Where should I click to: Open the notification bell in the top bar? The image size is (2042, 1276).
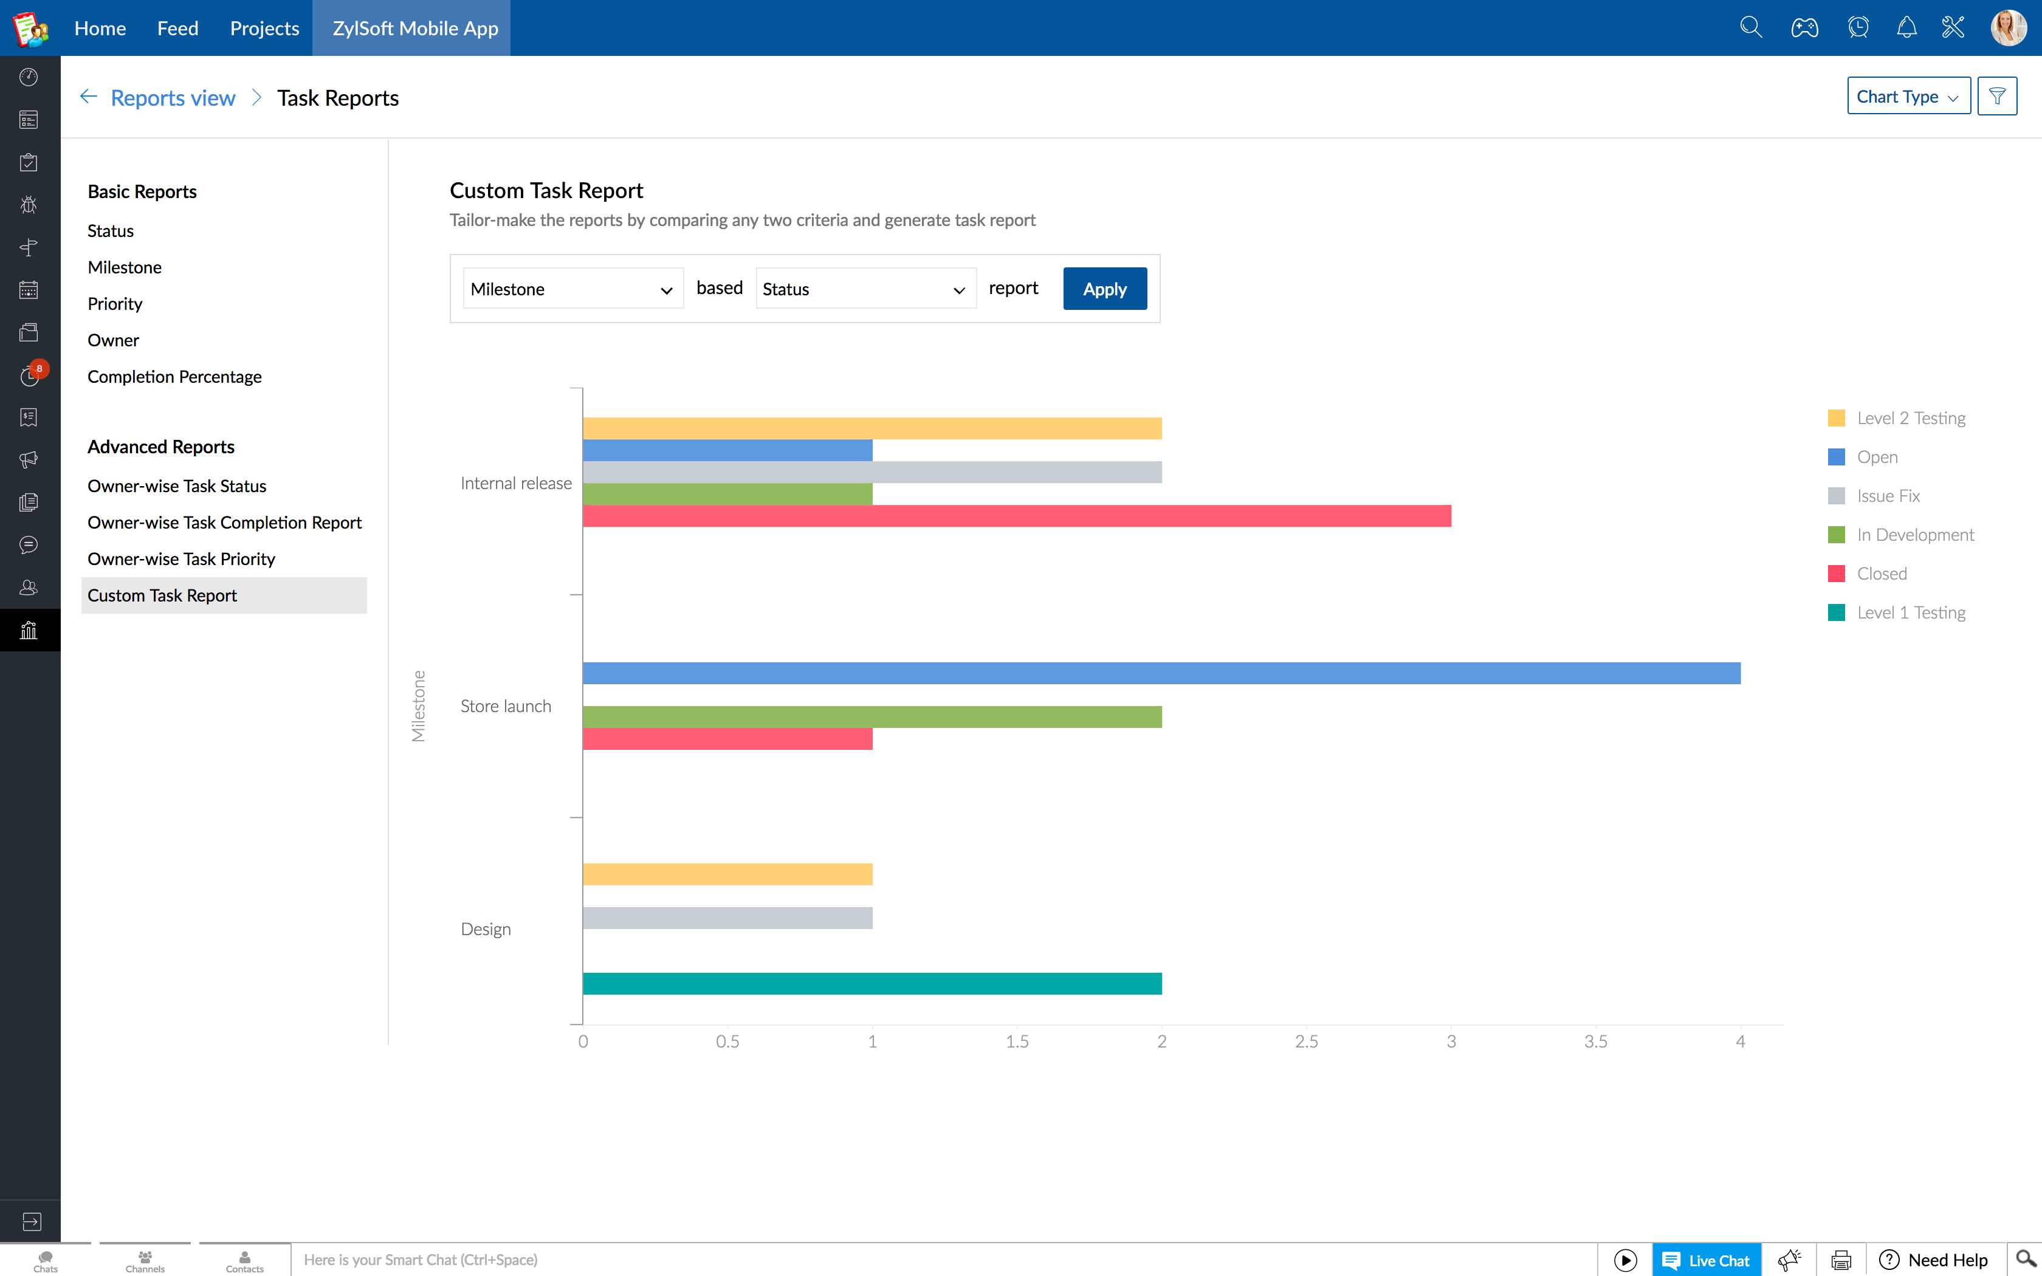click(1906, 27)
